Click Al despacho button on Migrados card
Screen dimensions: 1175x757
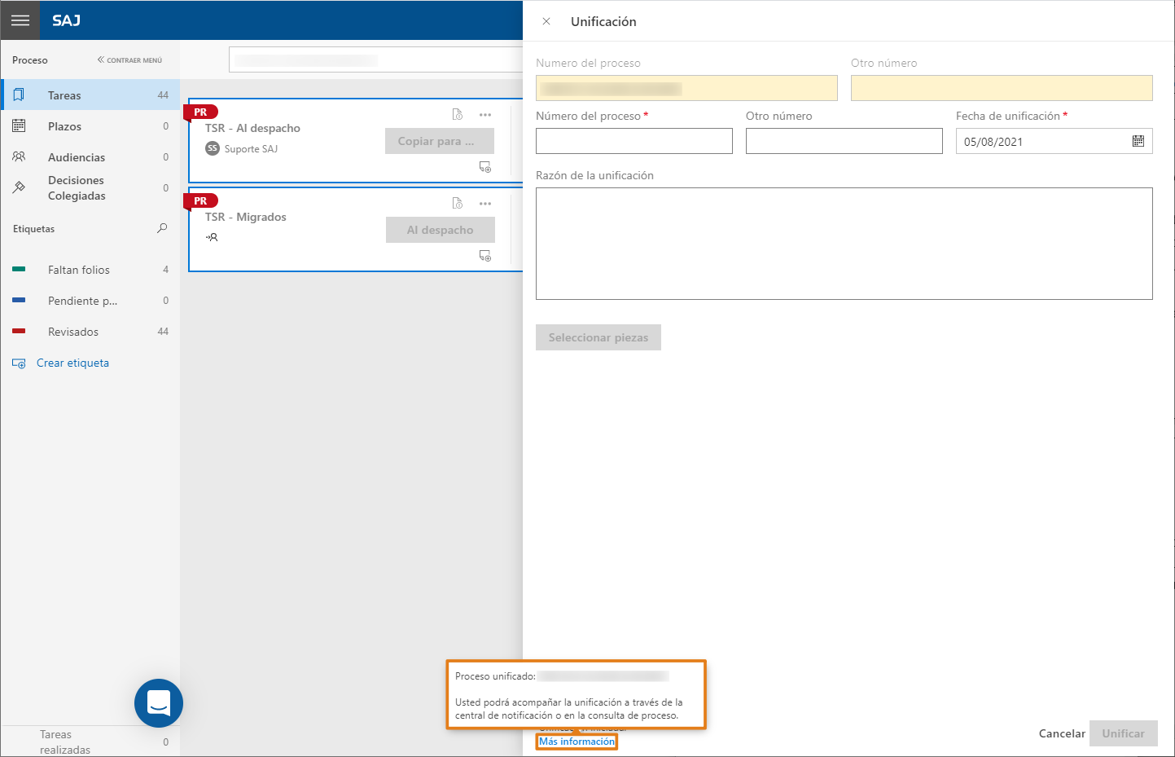point(441,230)
